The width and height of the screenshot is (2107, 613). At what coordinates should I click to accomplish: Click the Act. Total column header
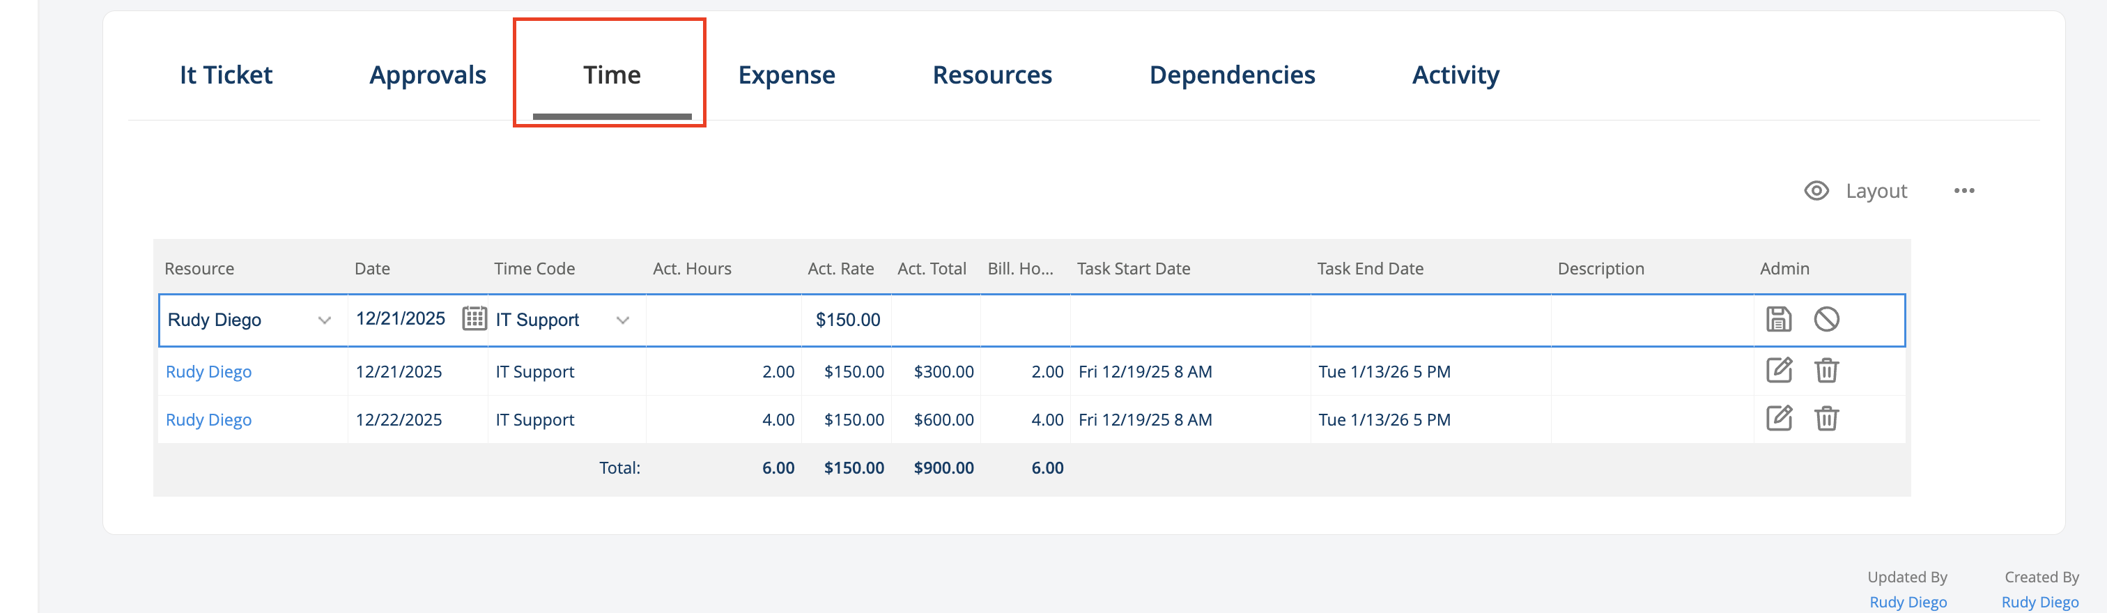[x=931, y=268]
